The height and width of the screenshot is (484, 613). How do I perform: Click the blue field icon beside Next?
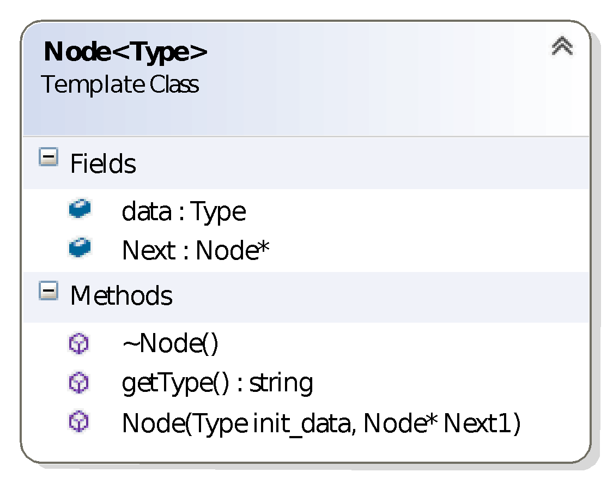[80, 249]
